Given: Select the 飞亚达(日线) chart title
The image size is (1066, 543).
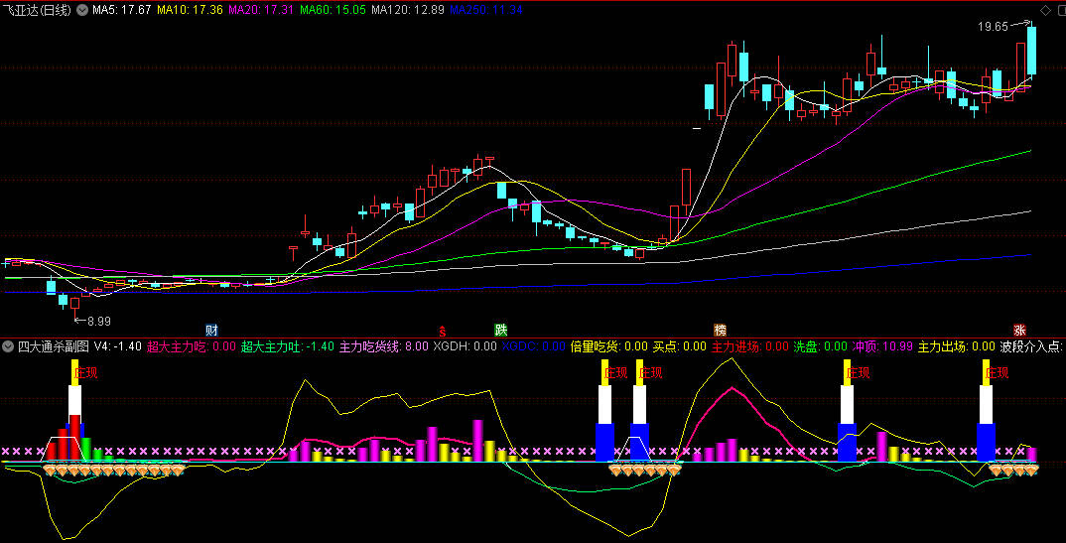Looking at the screenshot, I should tap(37, 10).
